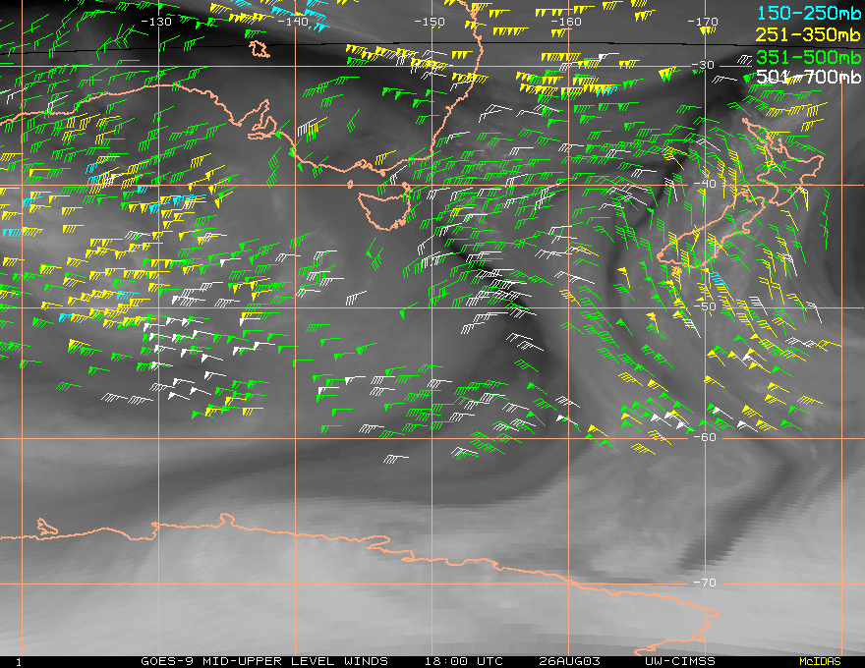Viewport: 865px width, 668px height.
Task: Click the -140 longitude label
Action: pos(293,22)
